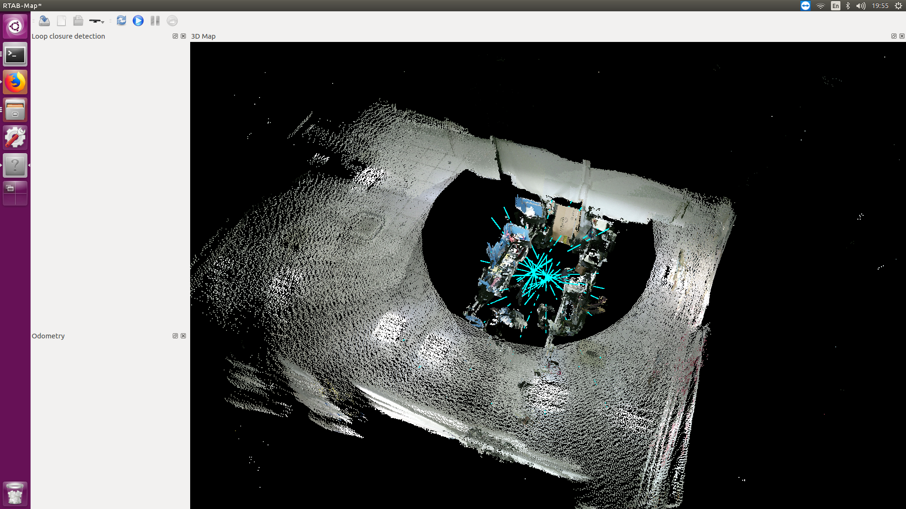Viewport: 906px width, 509px height.
Task: Click the save/download database icon
Action: (x=44, y=21)
